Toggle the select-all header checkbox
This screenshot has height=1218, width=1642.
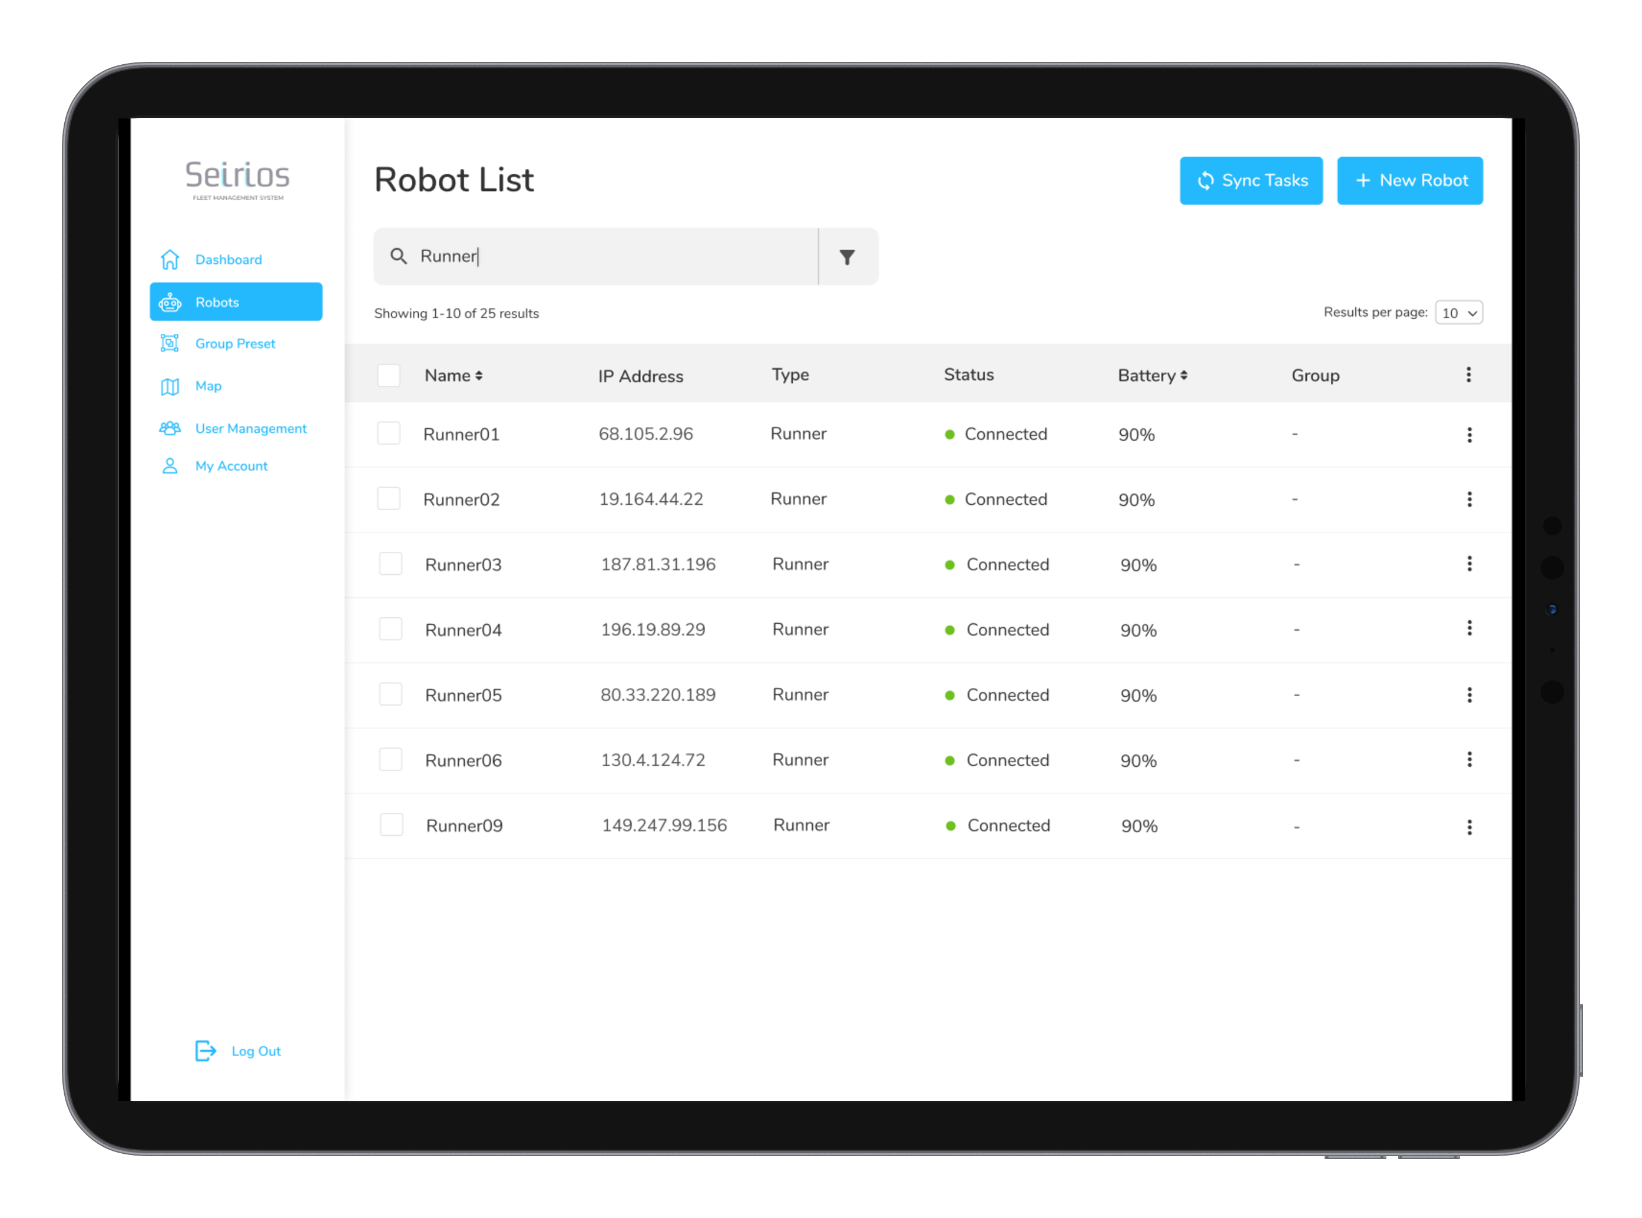tap(389, 375)
